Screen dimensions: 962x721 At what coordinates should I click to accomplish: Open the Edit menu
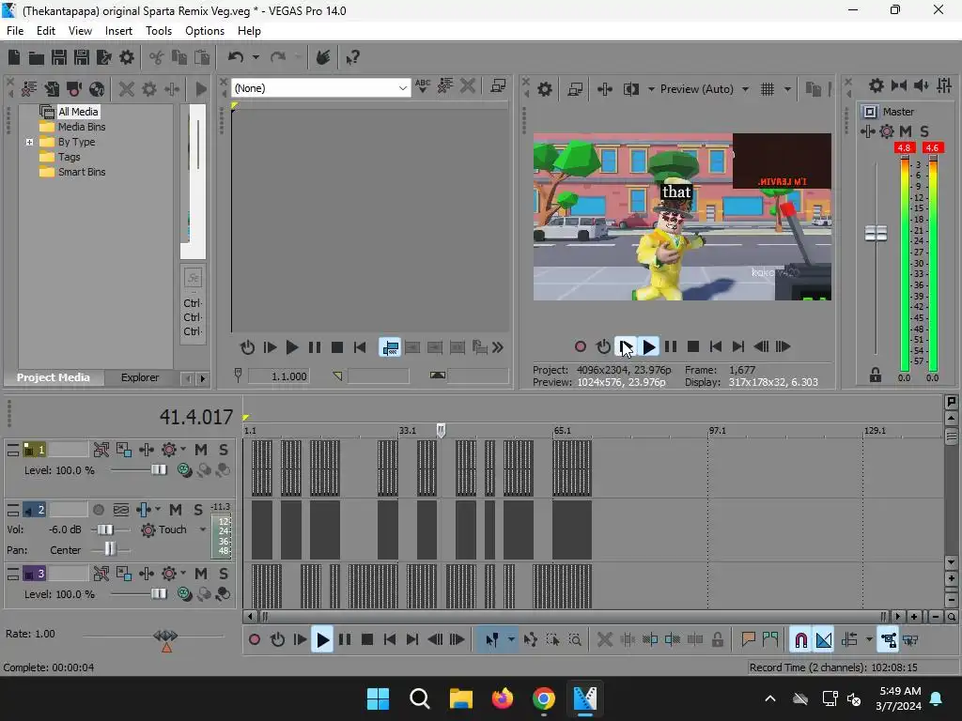point(45,31)
